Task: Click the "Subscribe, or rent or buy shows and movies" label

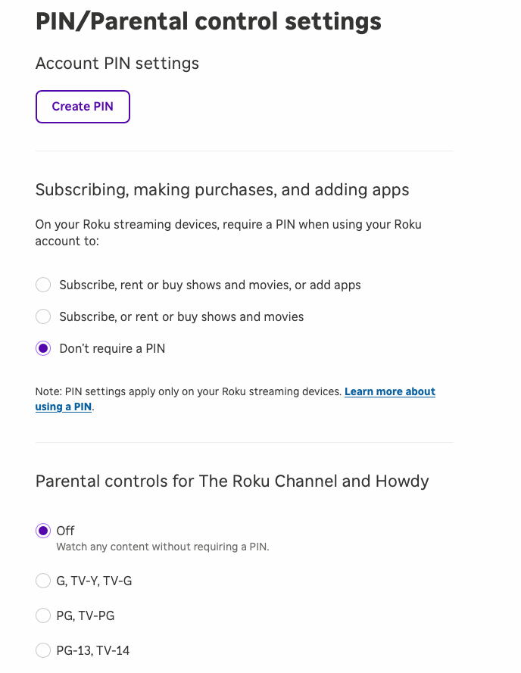Action: (x=182, y=317)
